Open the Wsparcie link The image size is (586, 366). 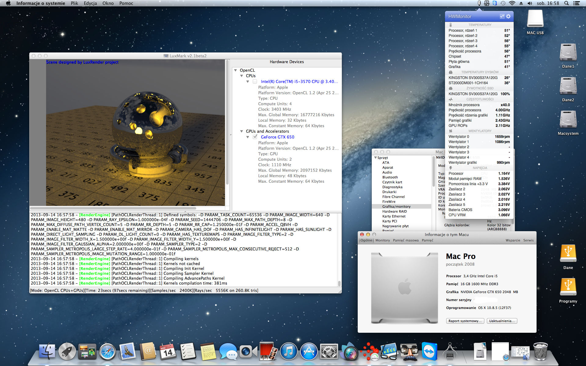(x=513, y=240)
